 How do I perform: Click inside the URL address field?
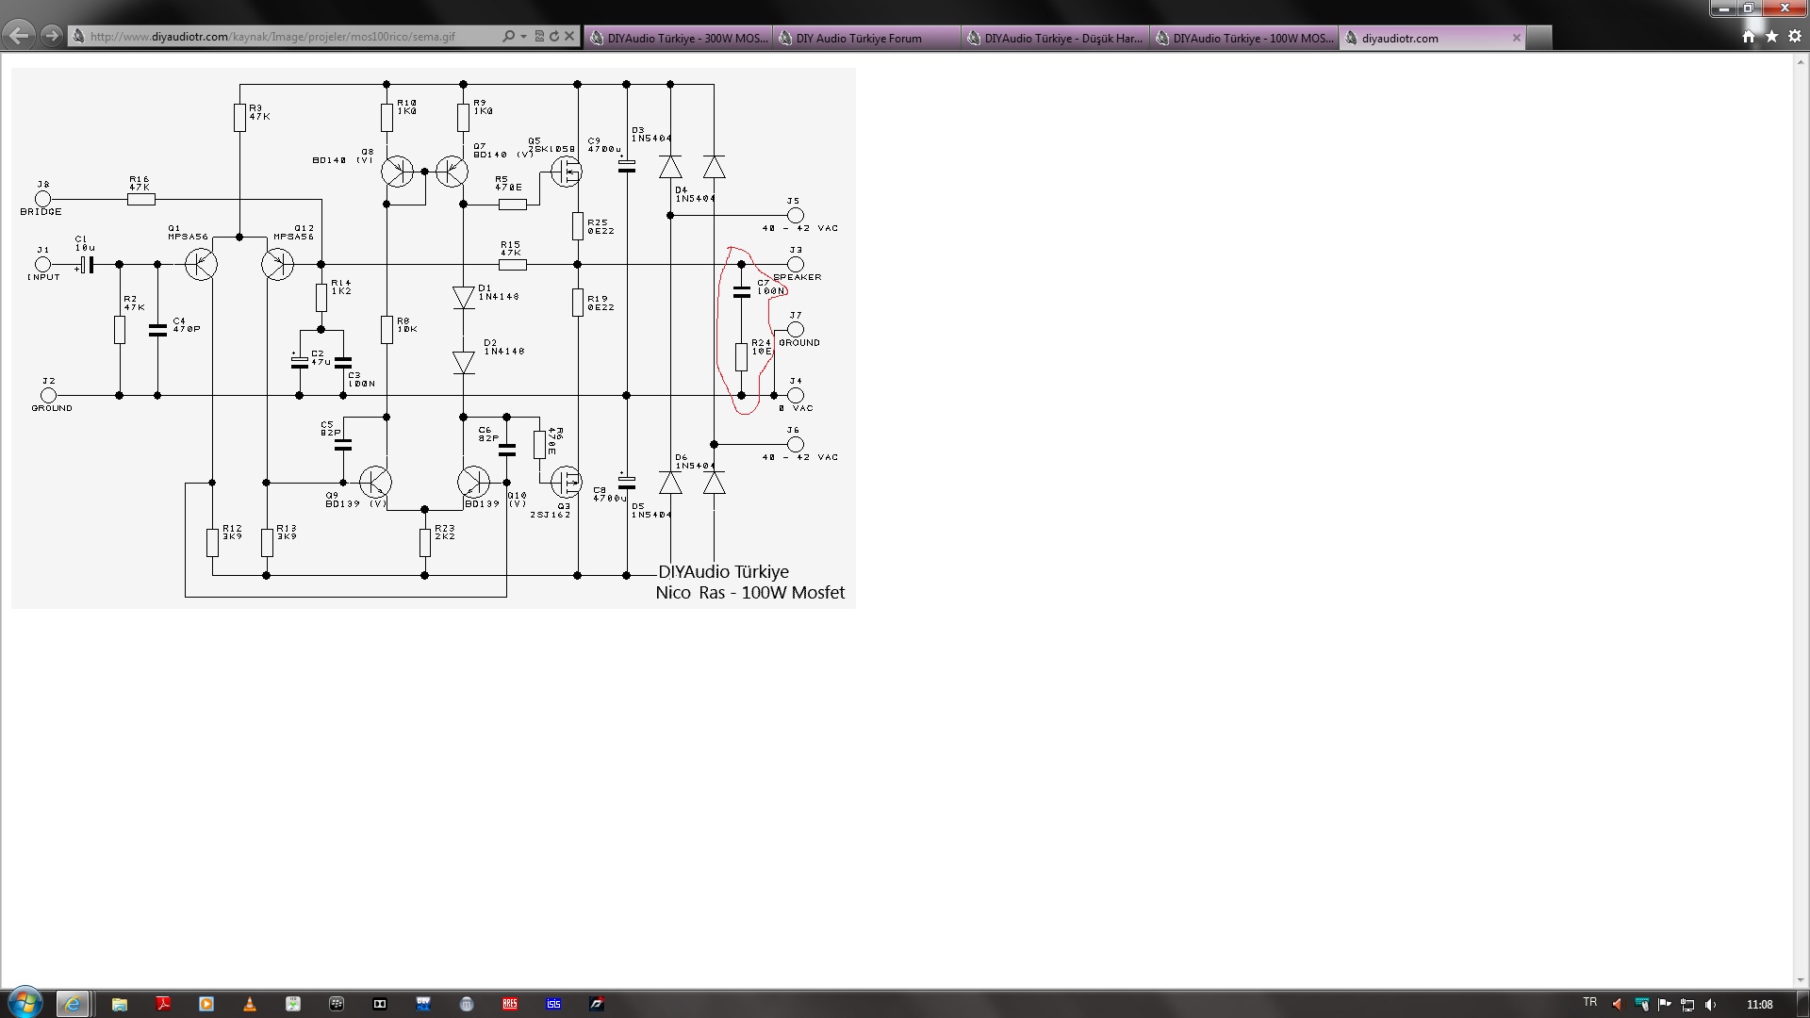click(283, 37)
